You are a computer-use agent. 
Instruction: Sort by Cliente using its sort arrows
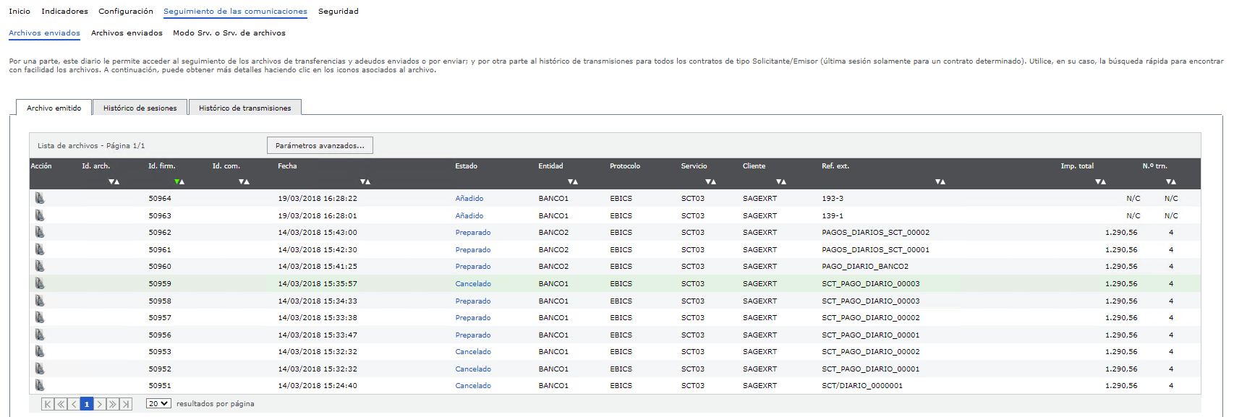[780, 181]
